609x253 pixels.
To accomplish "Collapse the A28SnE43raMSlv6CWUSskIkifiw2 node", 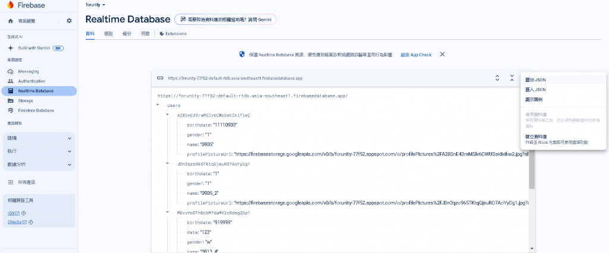I will pyautogui.click(x=167, y=115).
